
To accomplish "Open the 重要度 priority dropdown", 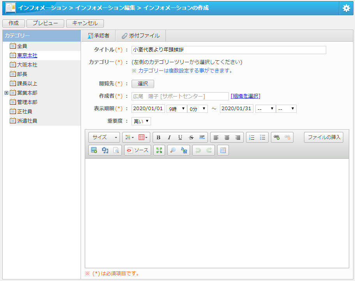I will (141, 121).
